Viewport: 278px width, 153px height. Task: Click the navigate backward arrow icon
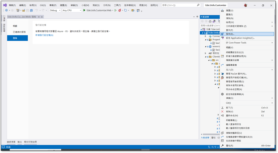pyautogui.click(x=6, y=10)
